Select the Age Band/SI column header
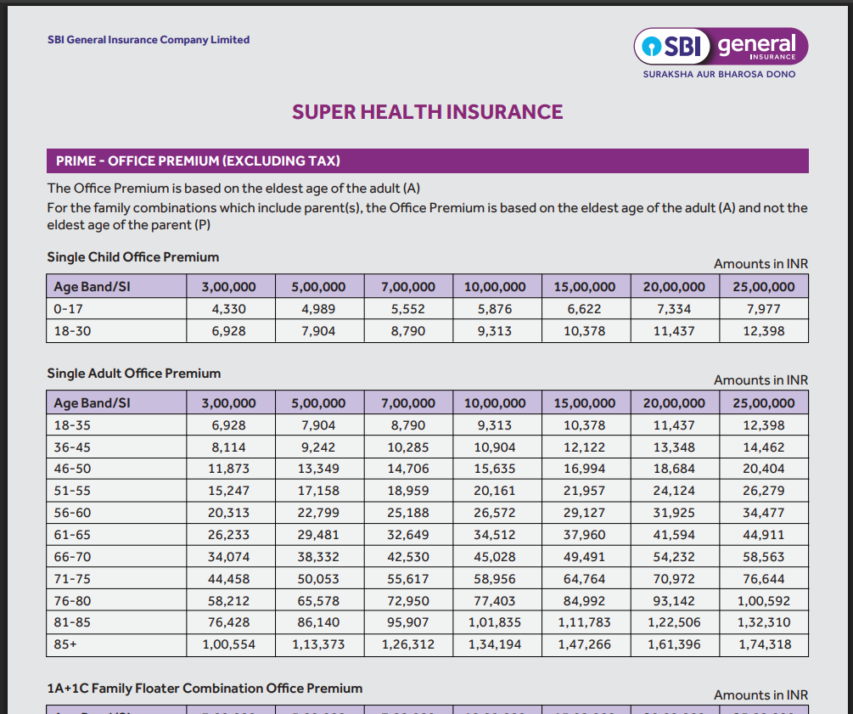Image resolution: width=853 pixels, height=714 pixels. [91, 286]
